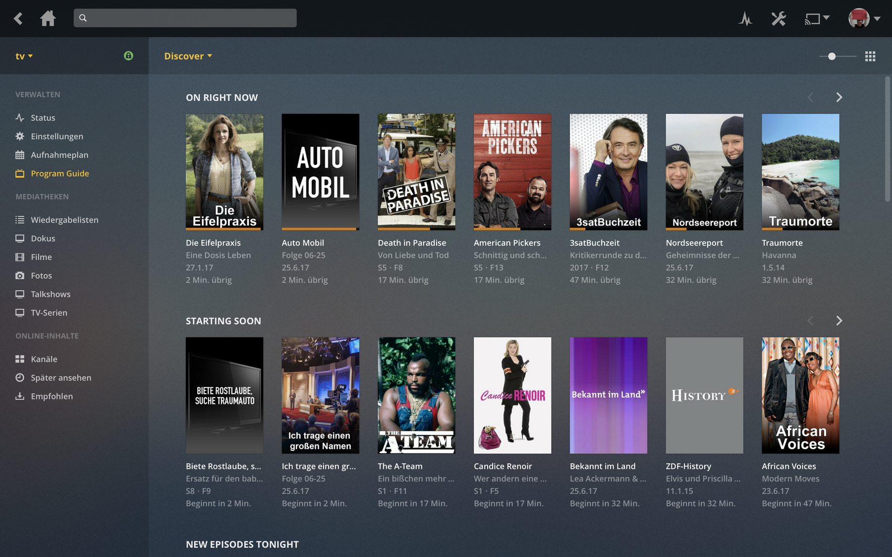Click the ZDF-History title link
This screenshot has height=557, width=892.
[x=688, y=466]
